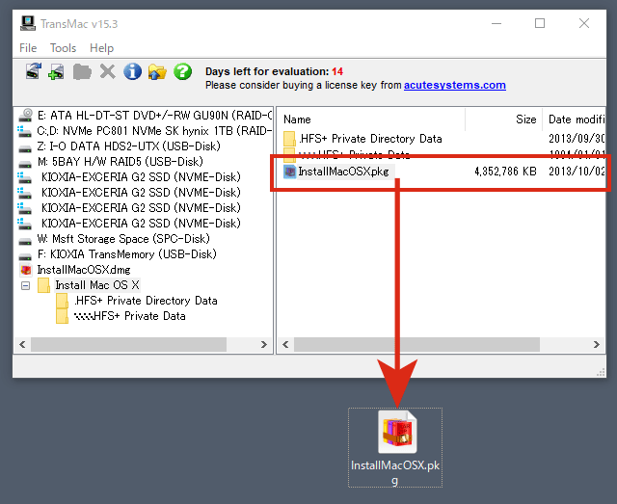The image size is (617, 504).
Task: Click the 4,352,786 KB size cell
Action: click(505, 172)
